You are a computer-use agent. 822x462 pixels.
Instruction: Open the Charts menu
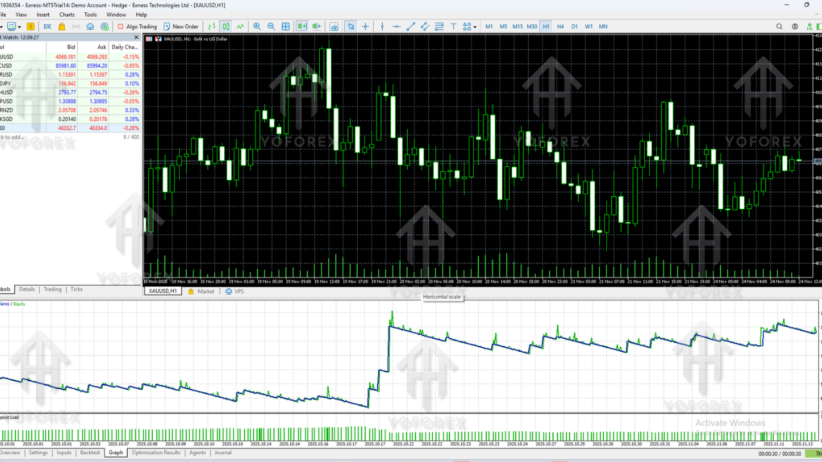[67, 14]
